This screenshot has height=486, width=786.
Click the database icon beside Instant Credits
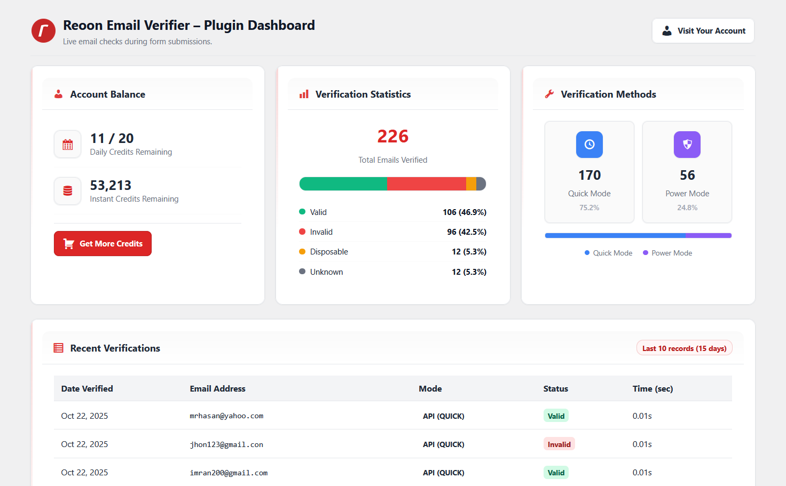[x=68, y=191]
